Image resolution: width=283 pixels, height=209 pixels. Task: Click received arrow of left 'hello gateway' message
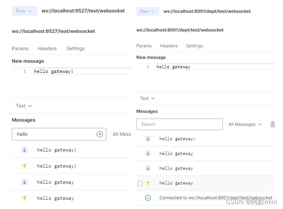click(25, 182)
